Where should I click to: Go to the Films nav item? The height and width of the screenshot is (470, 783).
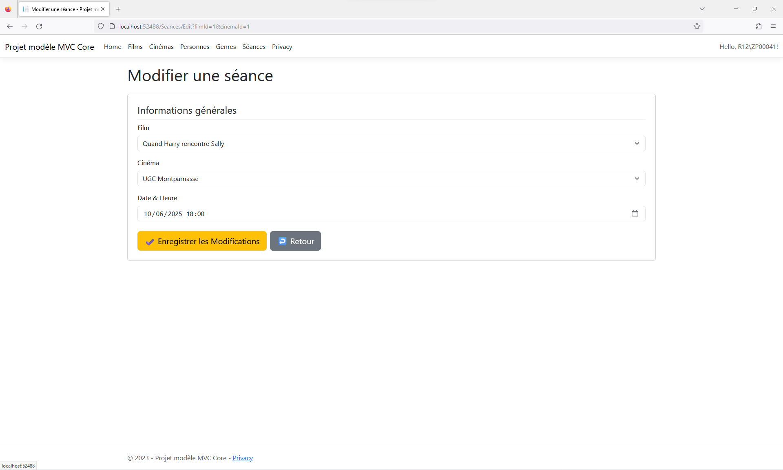coord(135,47)
